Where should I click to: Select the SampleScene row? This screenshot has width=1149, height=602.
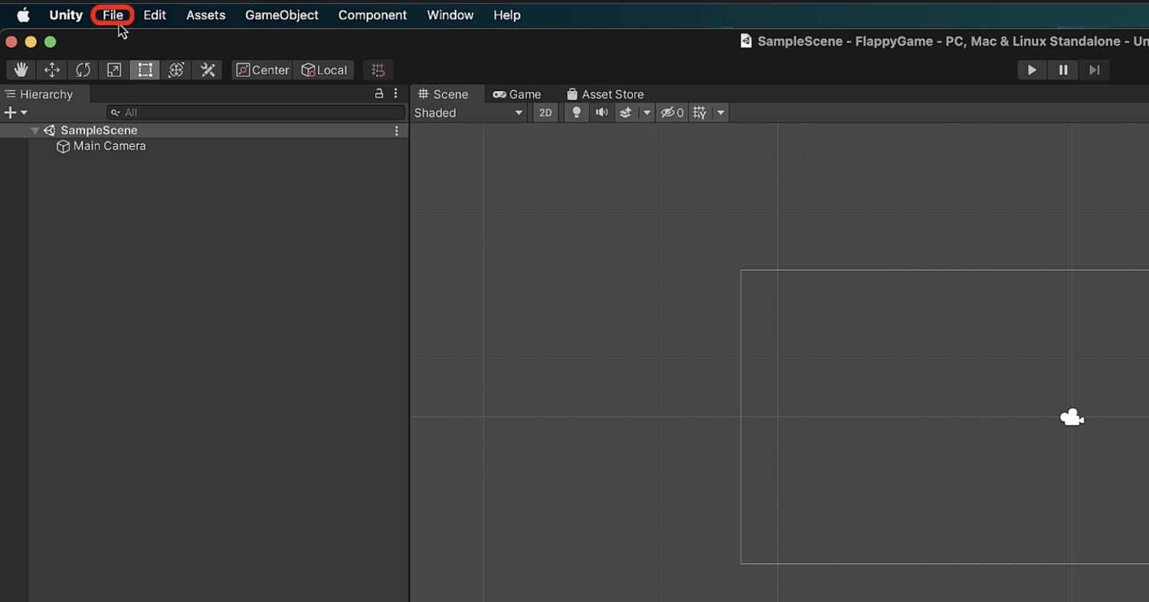pyautogui.click(x=205, y=131)
